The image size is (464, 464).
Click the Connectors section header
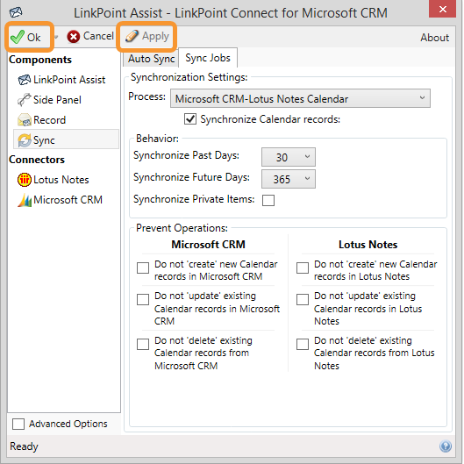pyautogui.click(x=37, y=160)
